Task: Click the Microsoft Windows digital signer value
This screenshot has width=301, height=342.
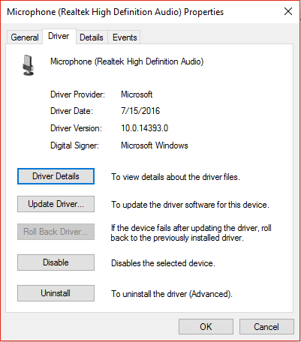Action: pos(155,145)
